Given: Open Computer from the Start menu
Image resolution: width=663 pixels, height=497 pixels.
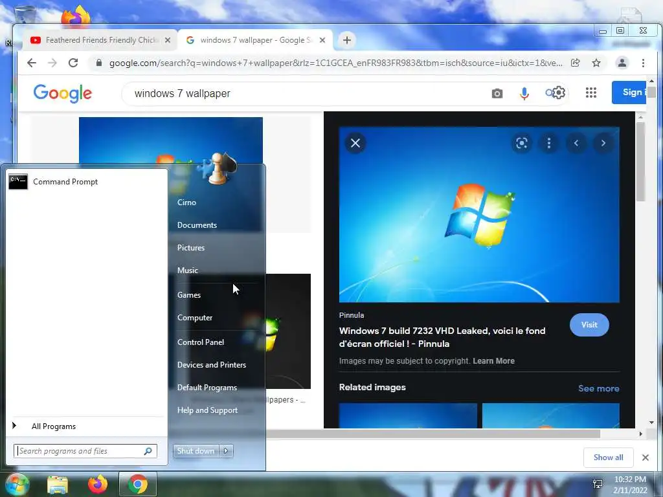Looking at the screenshot, I should 194,317.
